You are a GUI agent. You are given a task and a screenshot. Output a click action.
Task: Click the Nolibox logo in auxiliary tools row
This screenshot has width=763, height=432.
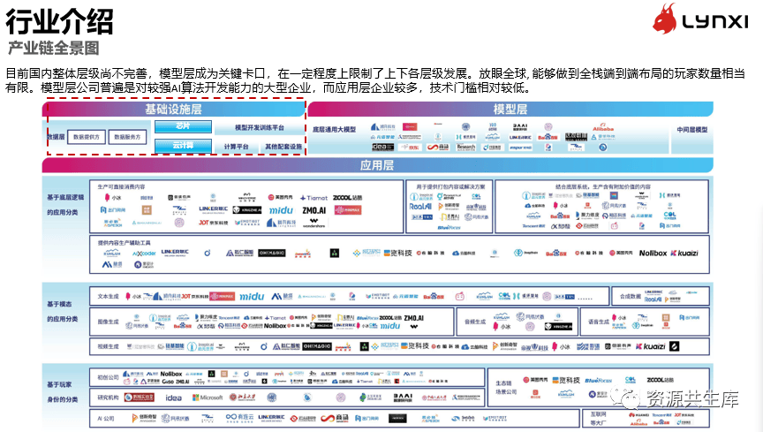(x=653, y=253)
